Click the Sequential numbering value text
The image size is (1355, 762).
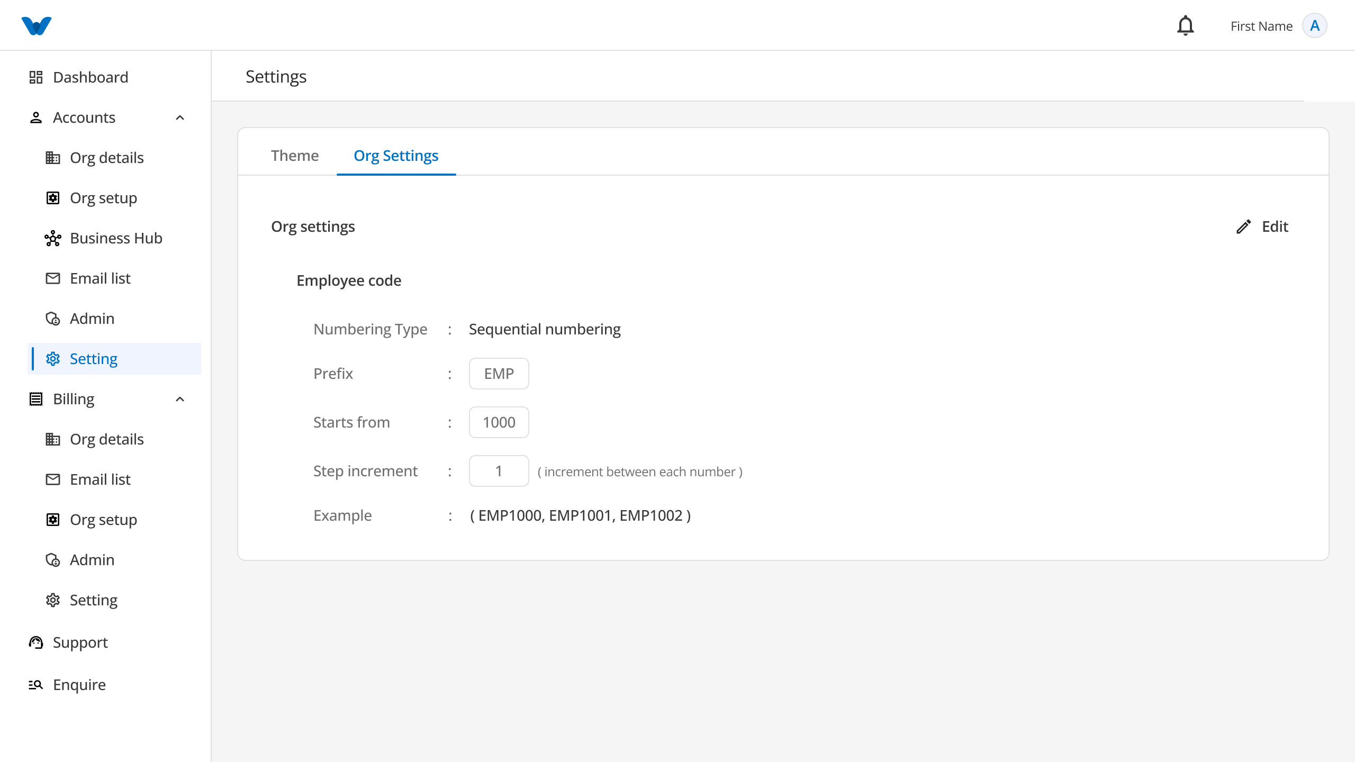(545, 329)
